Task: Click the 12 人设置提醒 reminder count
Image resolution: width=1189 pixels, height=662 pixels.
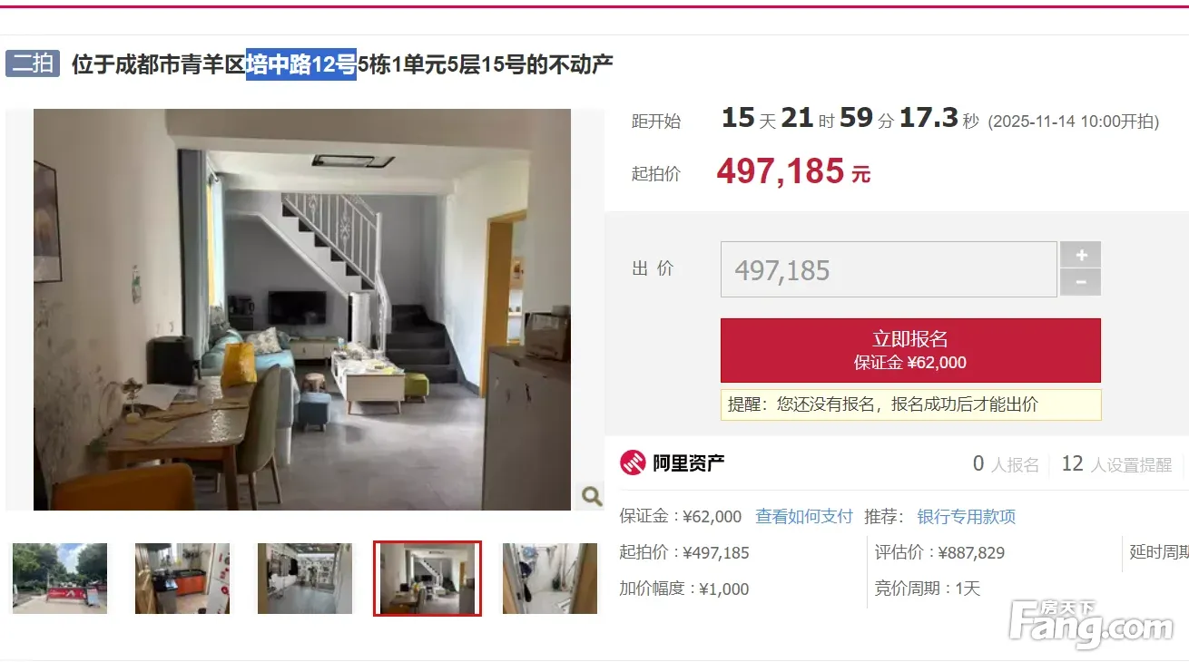Action: (x=1116, y=464)
